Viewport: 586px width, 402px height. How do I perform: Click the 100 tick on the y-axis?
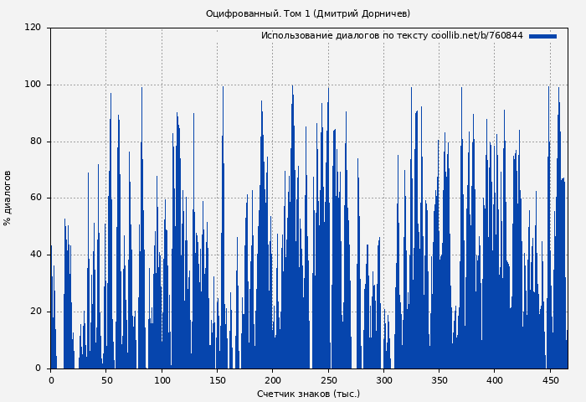(33, 85)
